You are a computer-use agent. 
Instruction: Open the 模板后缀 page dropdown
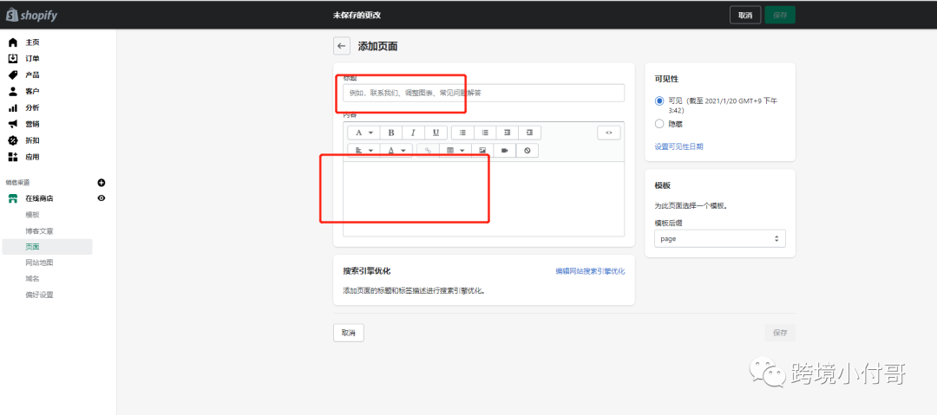tap(720, 238)
